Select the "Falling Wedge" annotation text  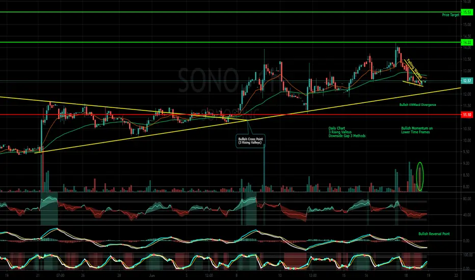[x=414, y=69]
